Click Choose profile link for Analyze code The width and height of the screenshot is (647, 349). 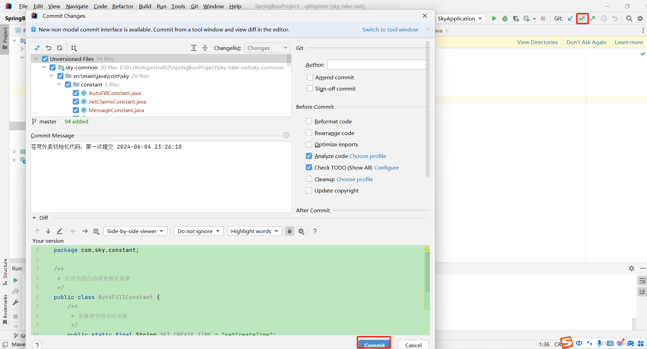pos(368,156)
